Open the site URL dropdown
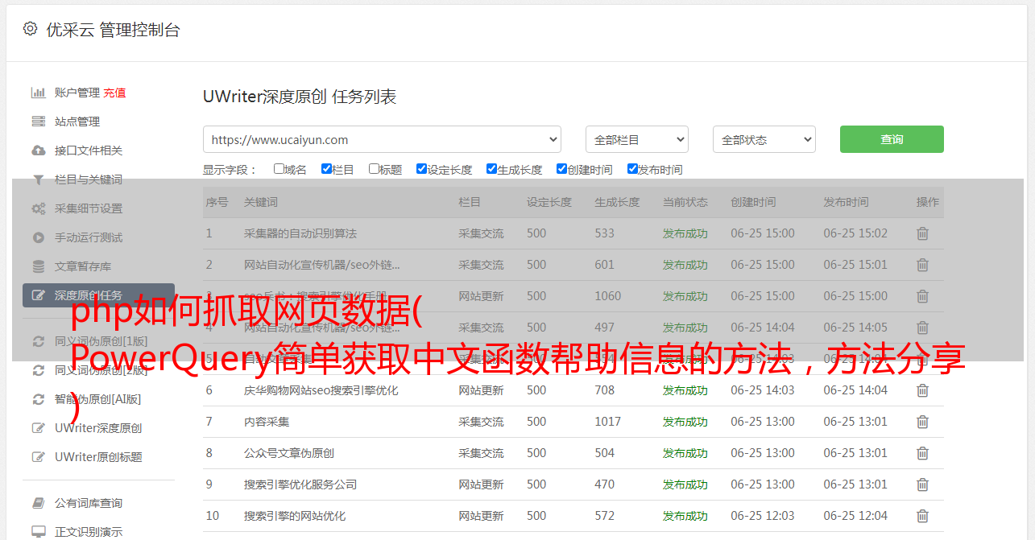 click(x=382, y=139)
